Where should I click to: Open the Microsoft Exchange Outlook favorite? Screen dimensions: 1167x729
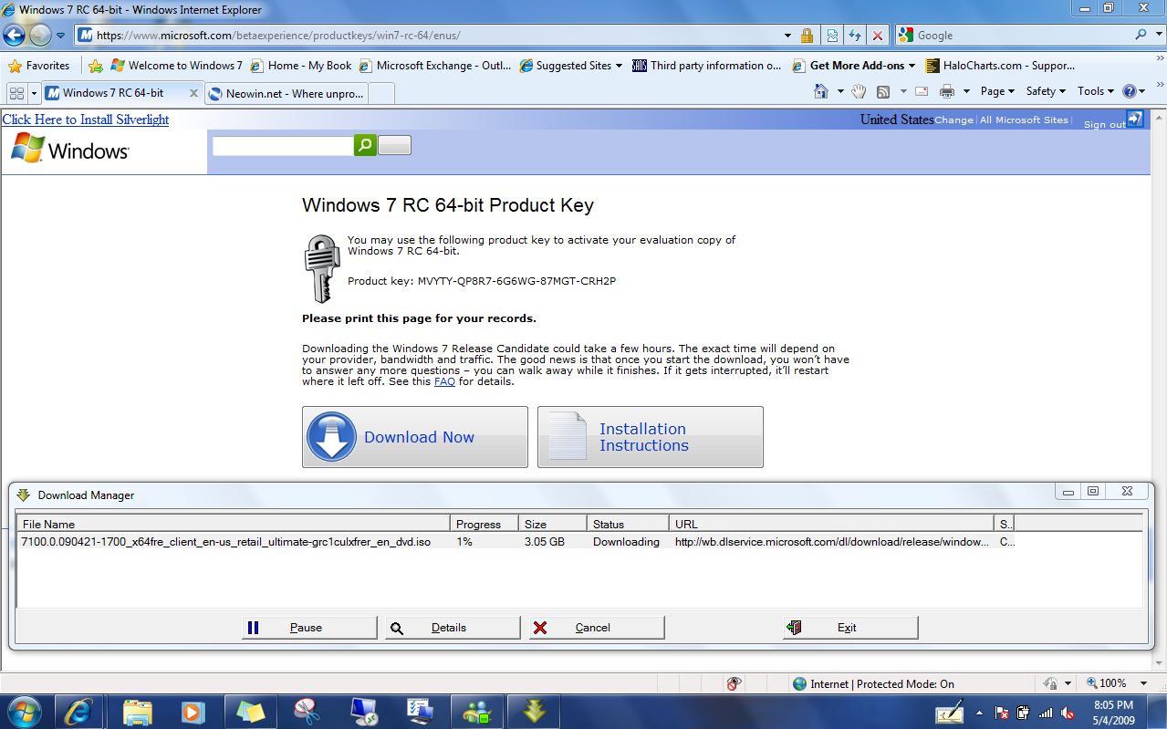click(435, 66)
